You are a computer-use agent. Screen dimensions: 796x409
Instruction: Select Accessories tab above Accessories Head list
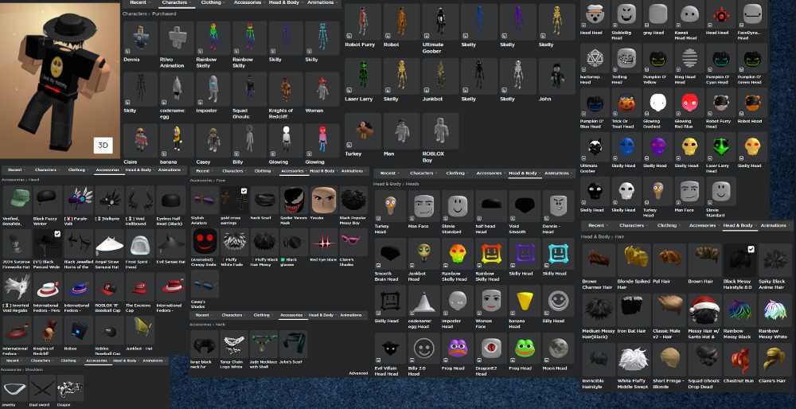pos(108,170)
